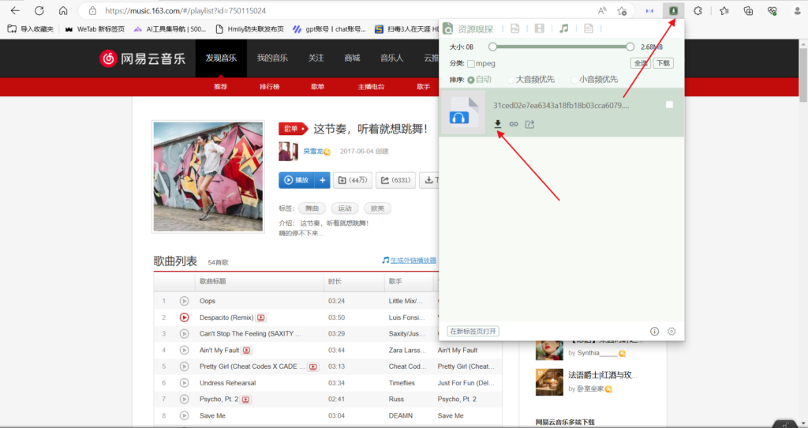Reload the page with the refresh icon
This screenshot has width=808, height=428.
[39, 10]
